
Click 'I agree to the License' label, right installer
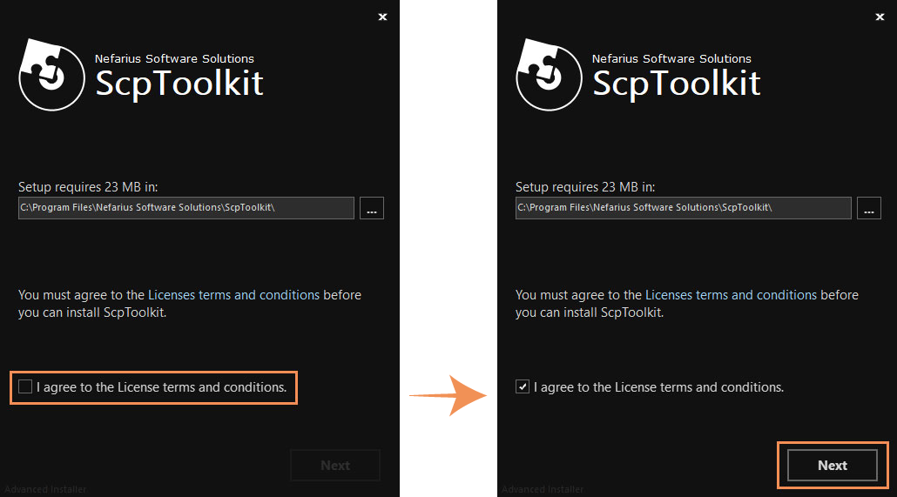coord(658,387)
